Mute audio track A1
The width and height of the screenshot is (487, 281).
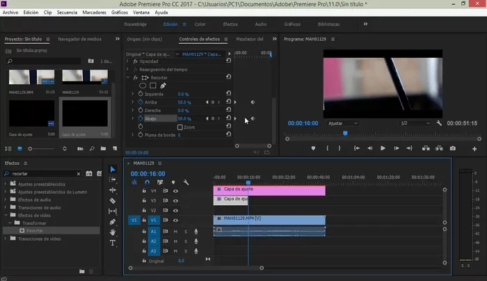coord(175,231)
